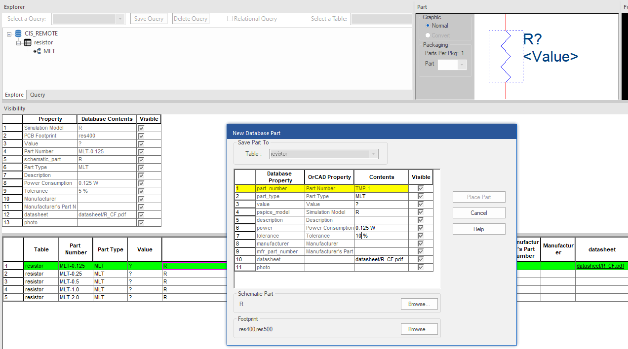Toggle Visible checkbox for Simulation Model row
This screenshot has width=628, height=349.
click(x=141, y=128)
